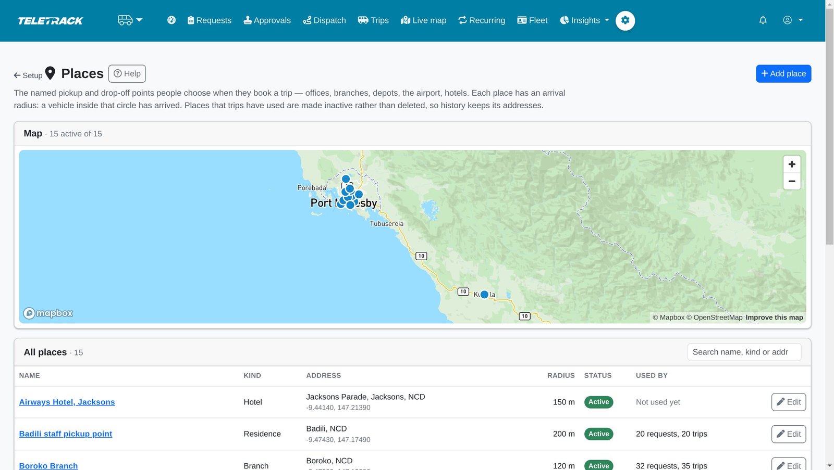834x470 pixels.
Task: Open the Help button
Action: tap(127, 73)
